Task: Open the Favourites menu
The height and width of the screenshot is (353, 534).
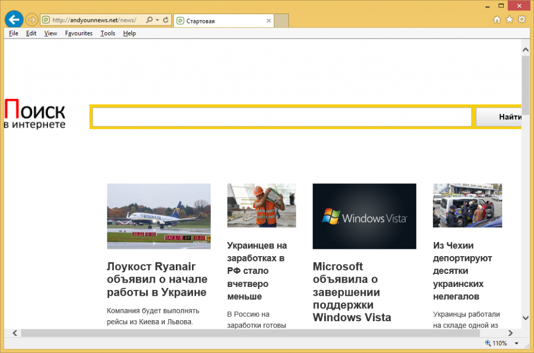Action: [x=79, y=33]
